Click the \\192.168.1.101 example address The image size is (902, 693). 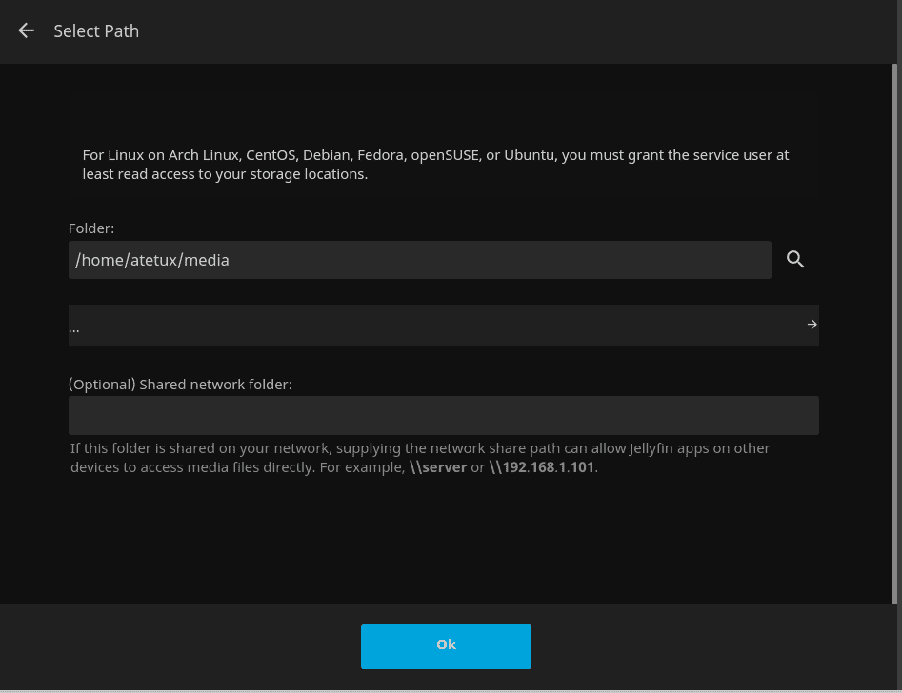point(543,467)
